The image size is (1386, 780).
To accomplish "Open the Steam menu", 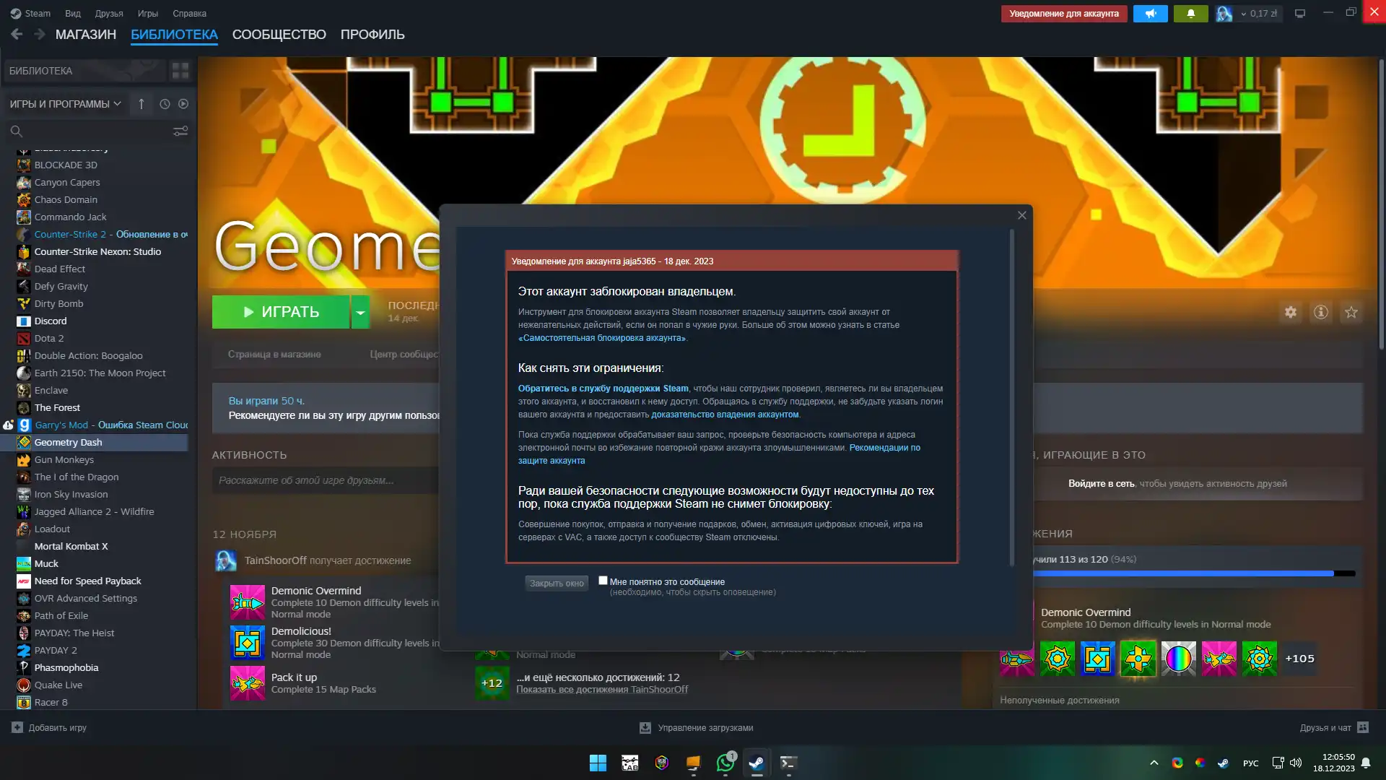I will click(30, 13).
